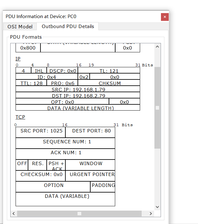Click the horizontal scrollbar left arrow

click(x=14, y=213)
